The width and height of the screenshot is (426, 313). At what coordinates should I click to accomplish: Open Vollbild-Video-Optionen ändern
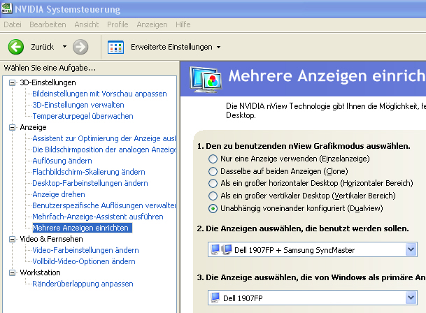[x=84, y=261]
